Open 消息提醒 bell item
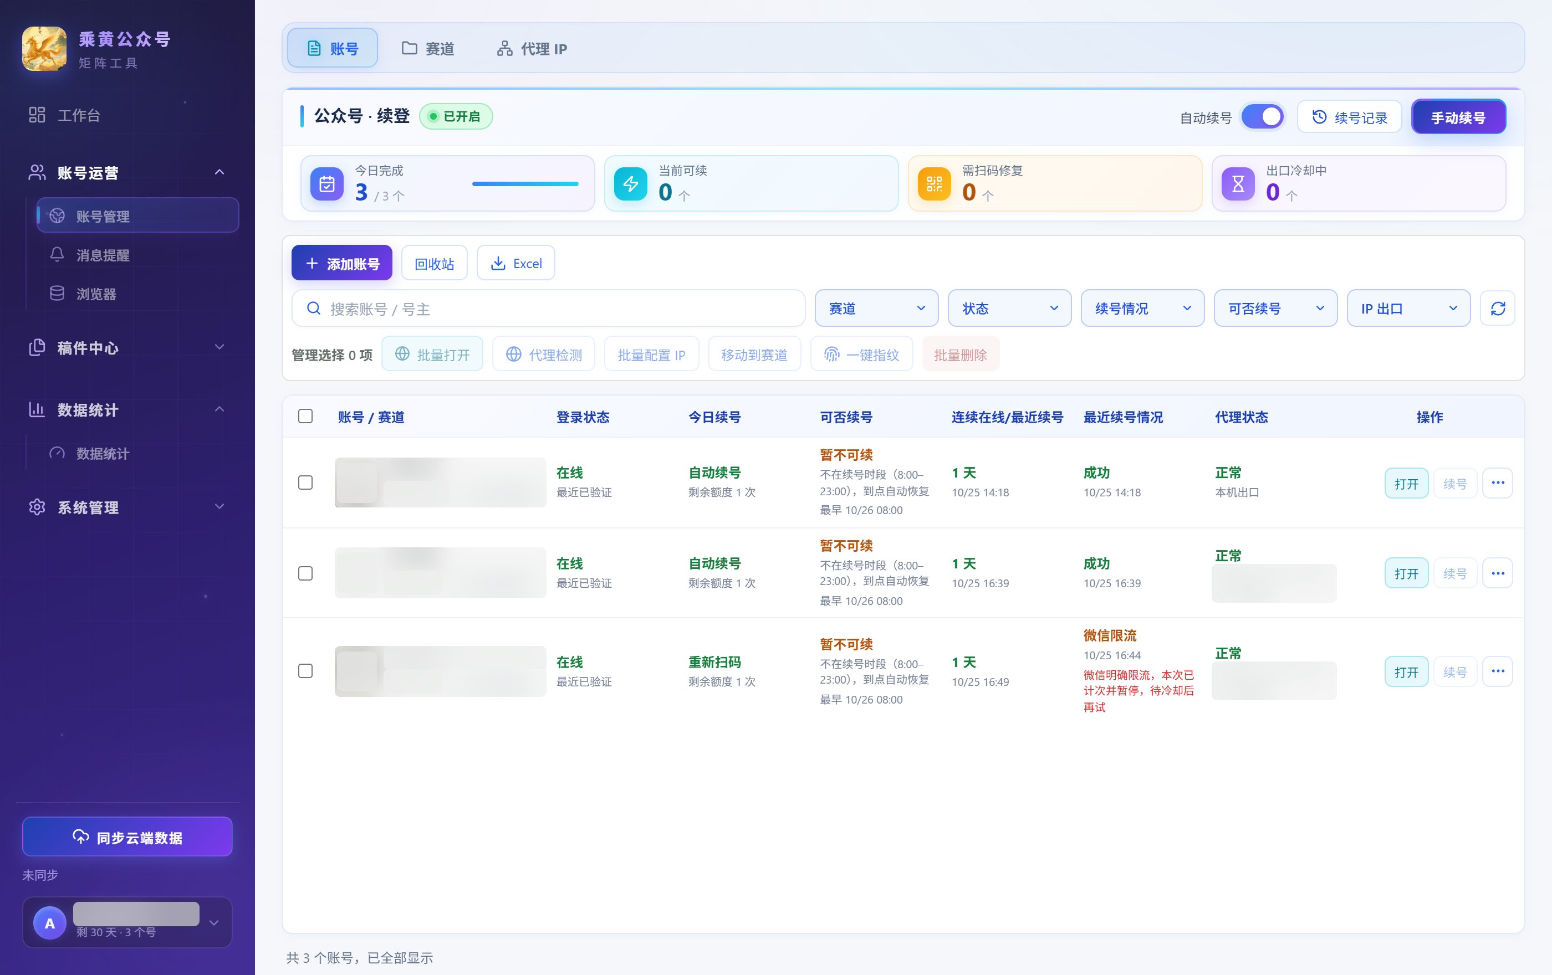Viewport: 1552px width, 975px height. tap(138, 255)
